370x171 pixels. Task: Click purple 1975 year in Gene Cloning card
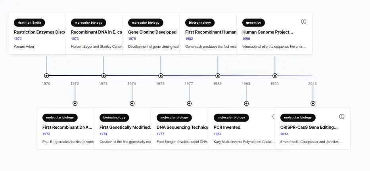[x=132, y=39]
